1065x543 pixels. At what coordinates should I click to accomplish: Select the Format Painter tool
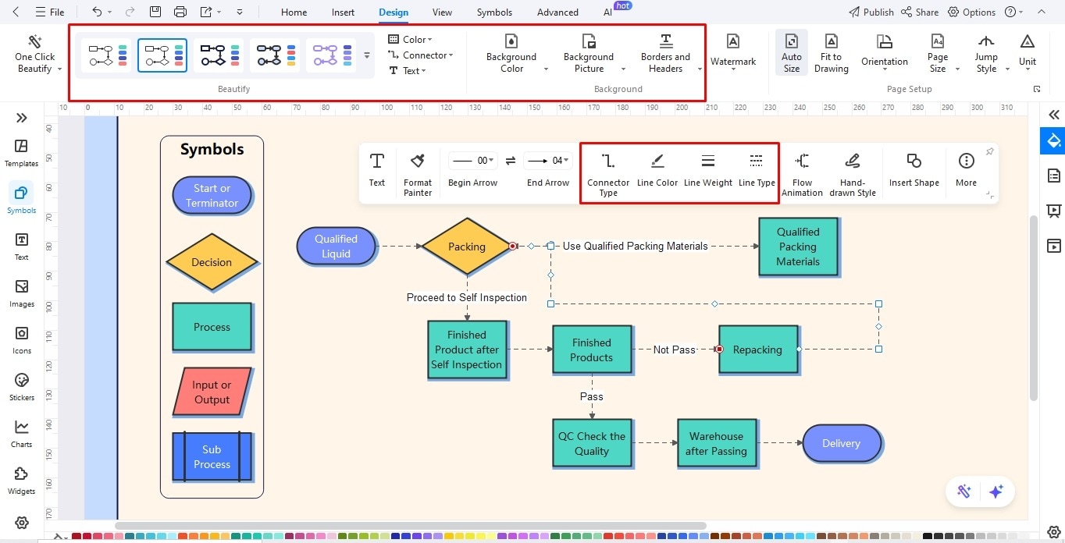pos(418,174)
